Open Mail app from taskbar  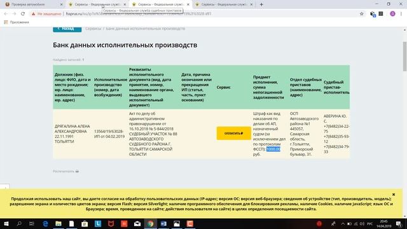click(x=137, y=223)
